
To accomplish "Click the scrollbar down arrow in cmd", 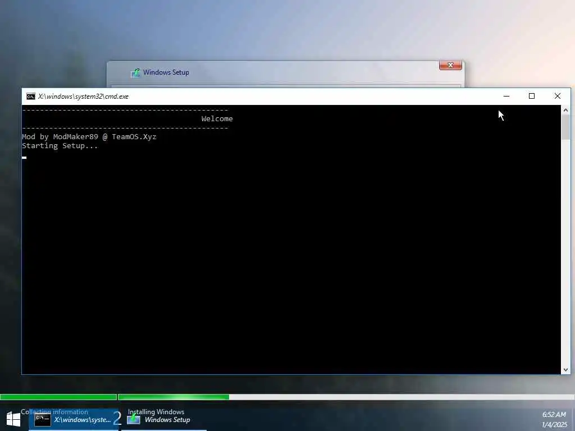I will (x=565, y=370).
